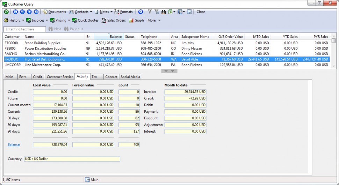Expand the Pricing dropdown arrow
Image resolution: width=339 pixels, height=185 pixels.
point(69,20)
